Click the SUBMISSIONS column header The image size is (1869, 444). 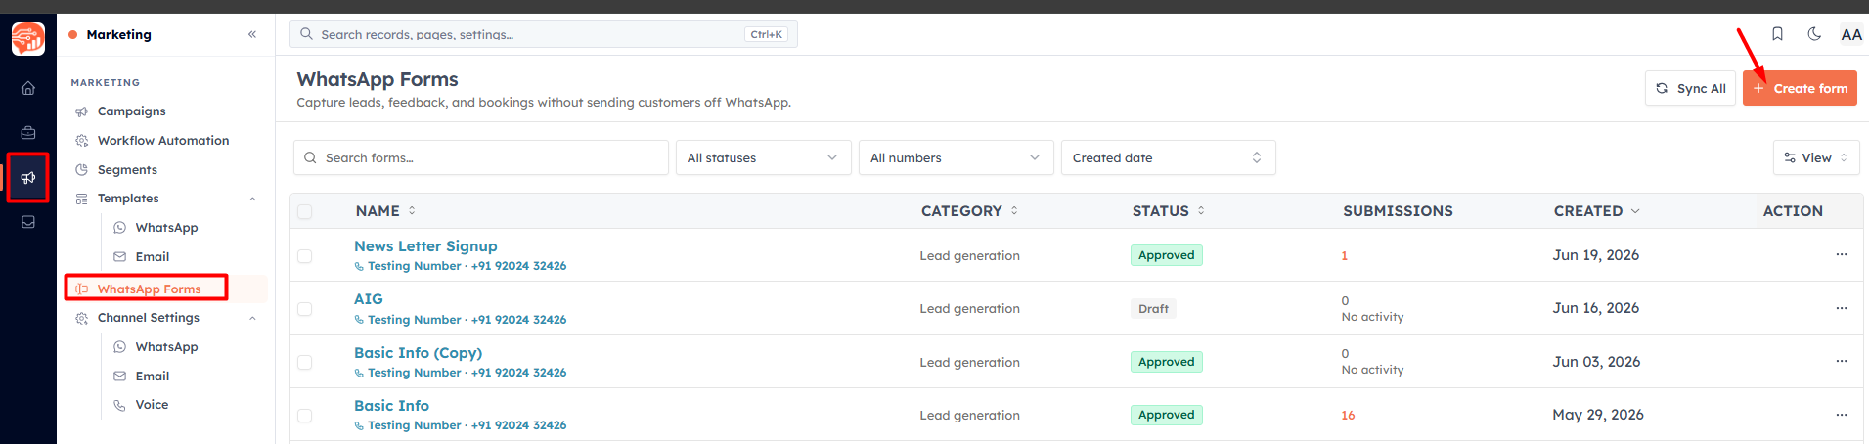(1398, 211)
